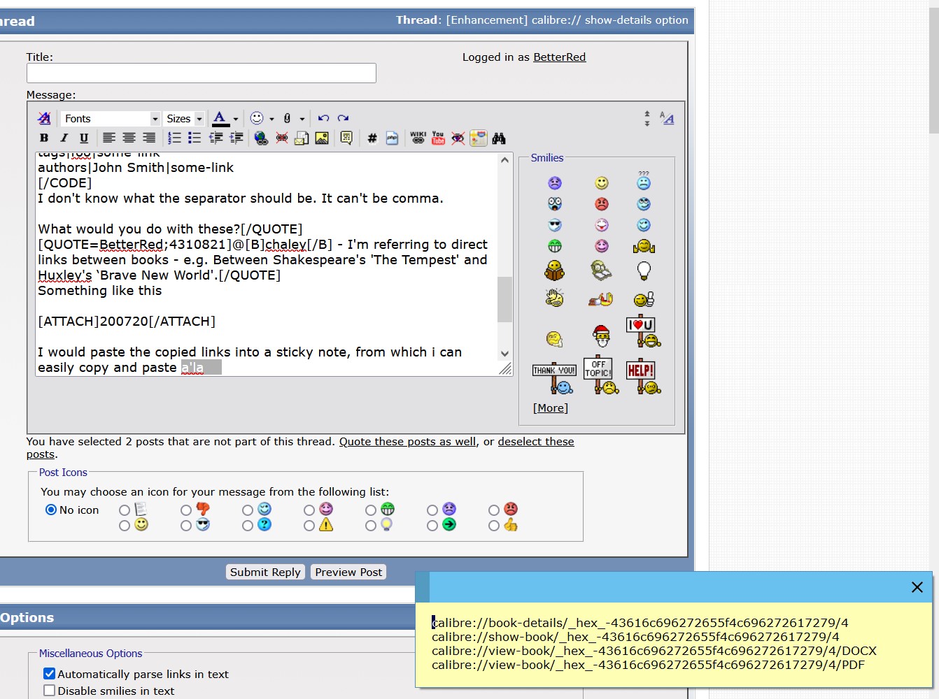Image resolution: width=939 pixels, height=699 pixels.
Task: Click the editor height adjust arrows
Action: [647, 118]
